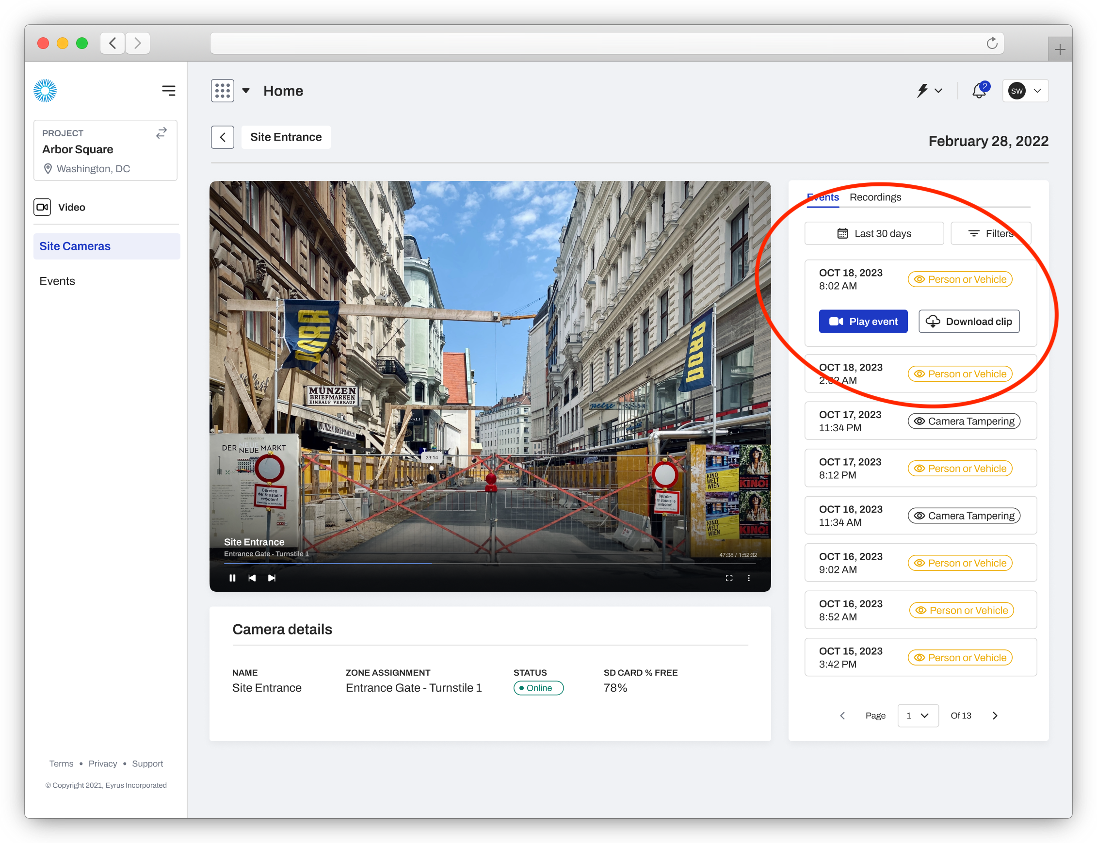Screen dimensions: 1097x843
Task: Click the February 28, 2022 date
Action: 988,141
